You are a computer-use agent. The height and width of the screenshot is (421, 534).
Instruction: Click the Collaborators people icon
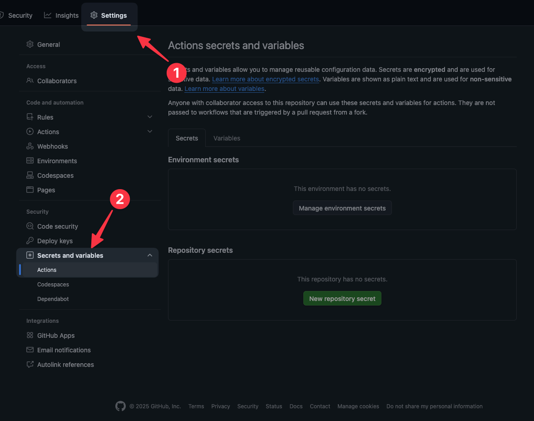coord(30,81)
